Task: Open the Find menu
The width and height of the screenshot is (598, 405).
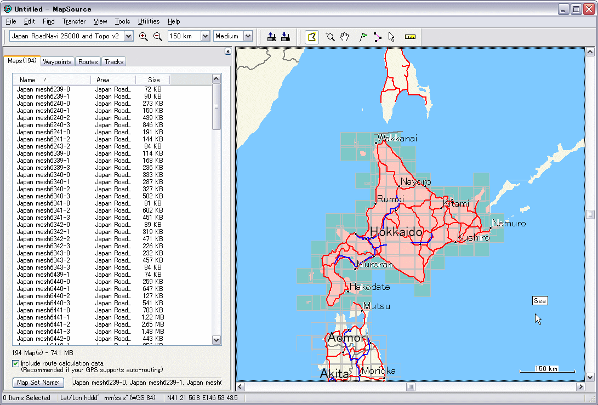Action: point(48,21)
